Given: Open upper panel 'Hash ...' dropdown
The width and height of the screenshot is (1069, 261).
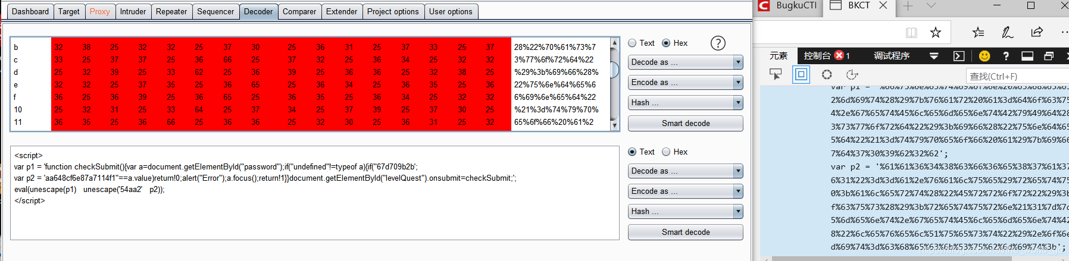Looking at the screenshot, I should 685,102.
